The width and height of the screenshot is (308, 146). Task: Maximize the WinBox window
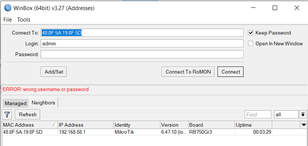click(x=275, y=8)
